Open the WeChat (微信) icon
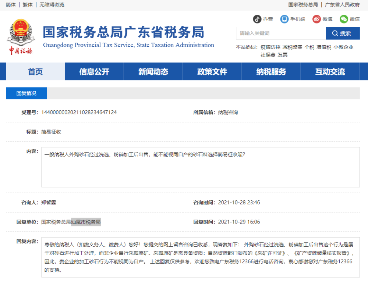368x282 pixels. pyautogui.click(x=344, y=19)
